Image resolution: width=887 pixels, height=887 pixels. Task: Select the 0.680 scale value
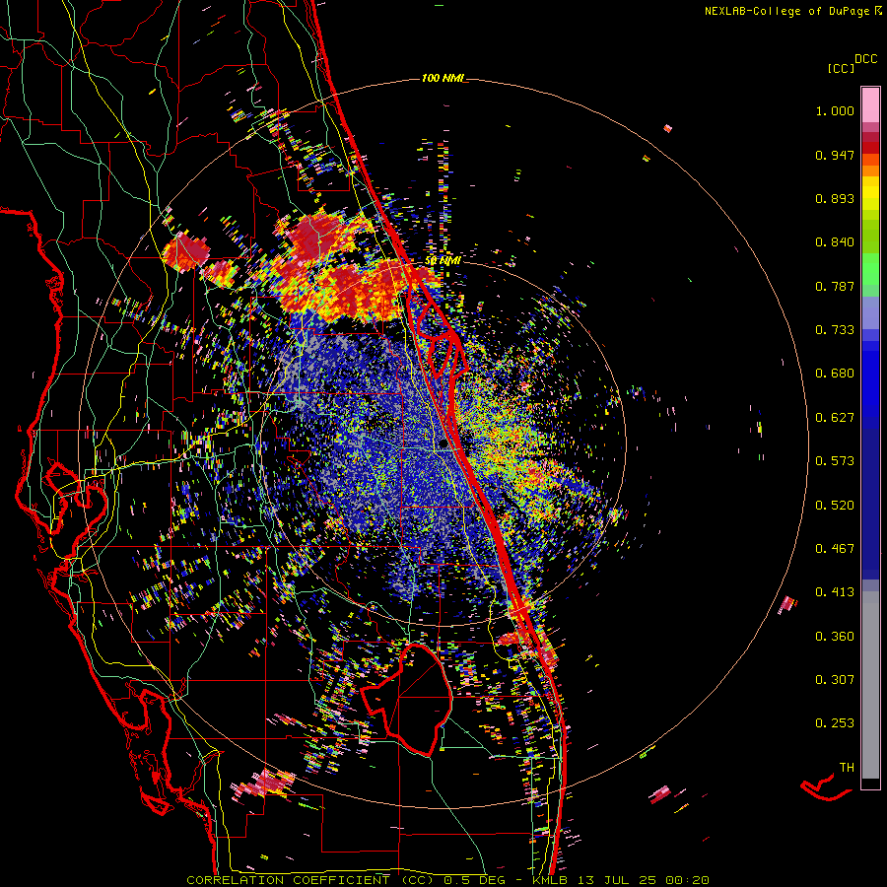point(835,374)
